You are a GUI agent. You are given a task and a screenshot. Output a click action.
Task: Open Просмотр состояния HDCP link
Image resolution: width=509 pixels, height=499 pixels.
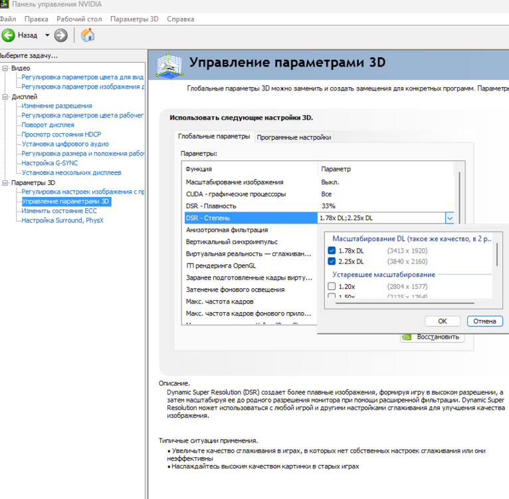61,134
